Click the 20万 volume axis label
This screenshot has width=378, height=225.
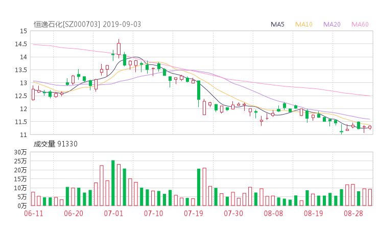[20, 170]
